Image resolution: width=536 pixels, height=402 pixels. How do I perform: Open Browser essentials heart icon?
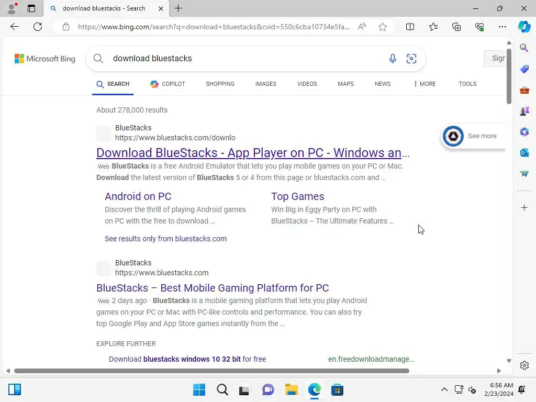[x=479, y=27]
